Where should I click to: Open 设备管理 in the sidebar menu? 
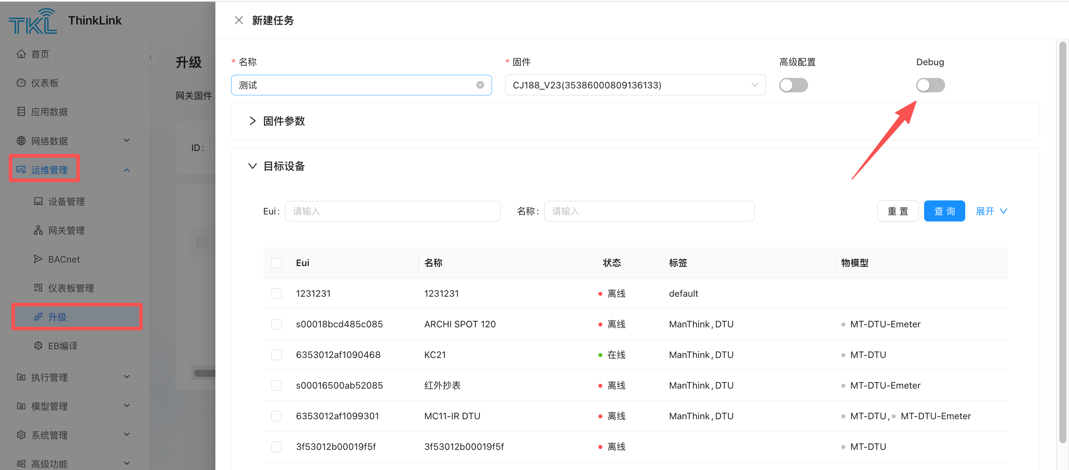click(66, 201)
